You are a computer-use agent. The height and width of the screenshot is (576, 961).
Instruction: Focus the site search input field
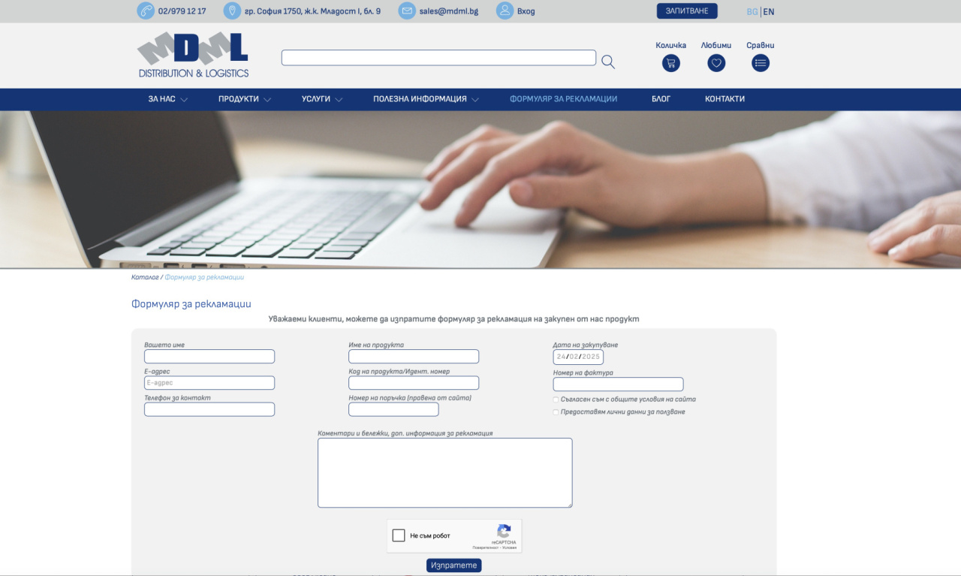[x=438, y=58]
